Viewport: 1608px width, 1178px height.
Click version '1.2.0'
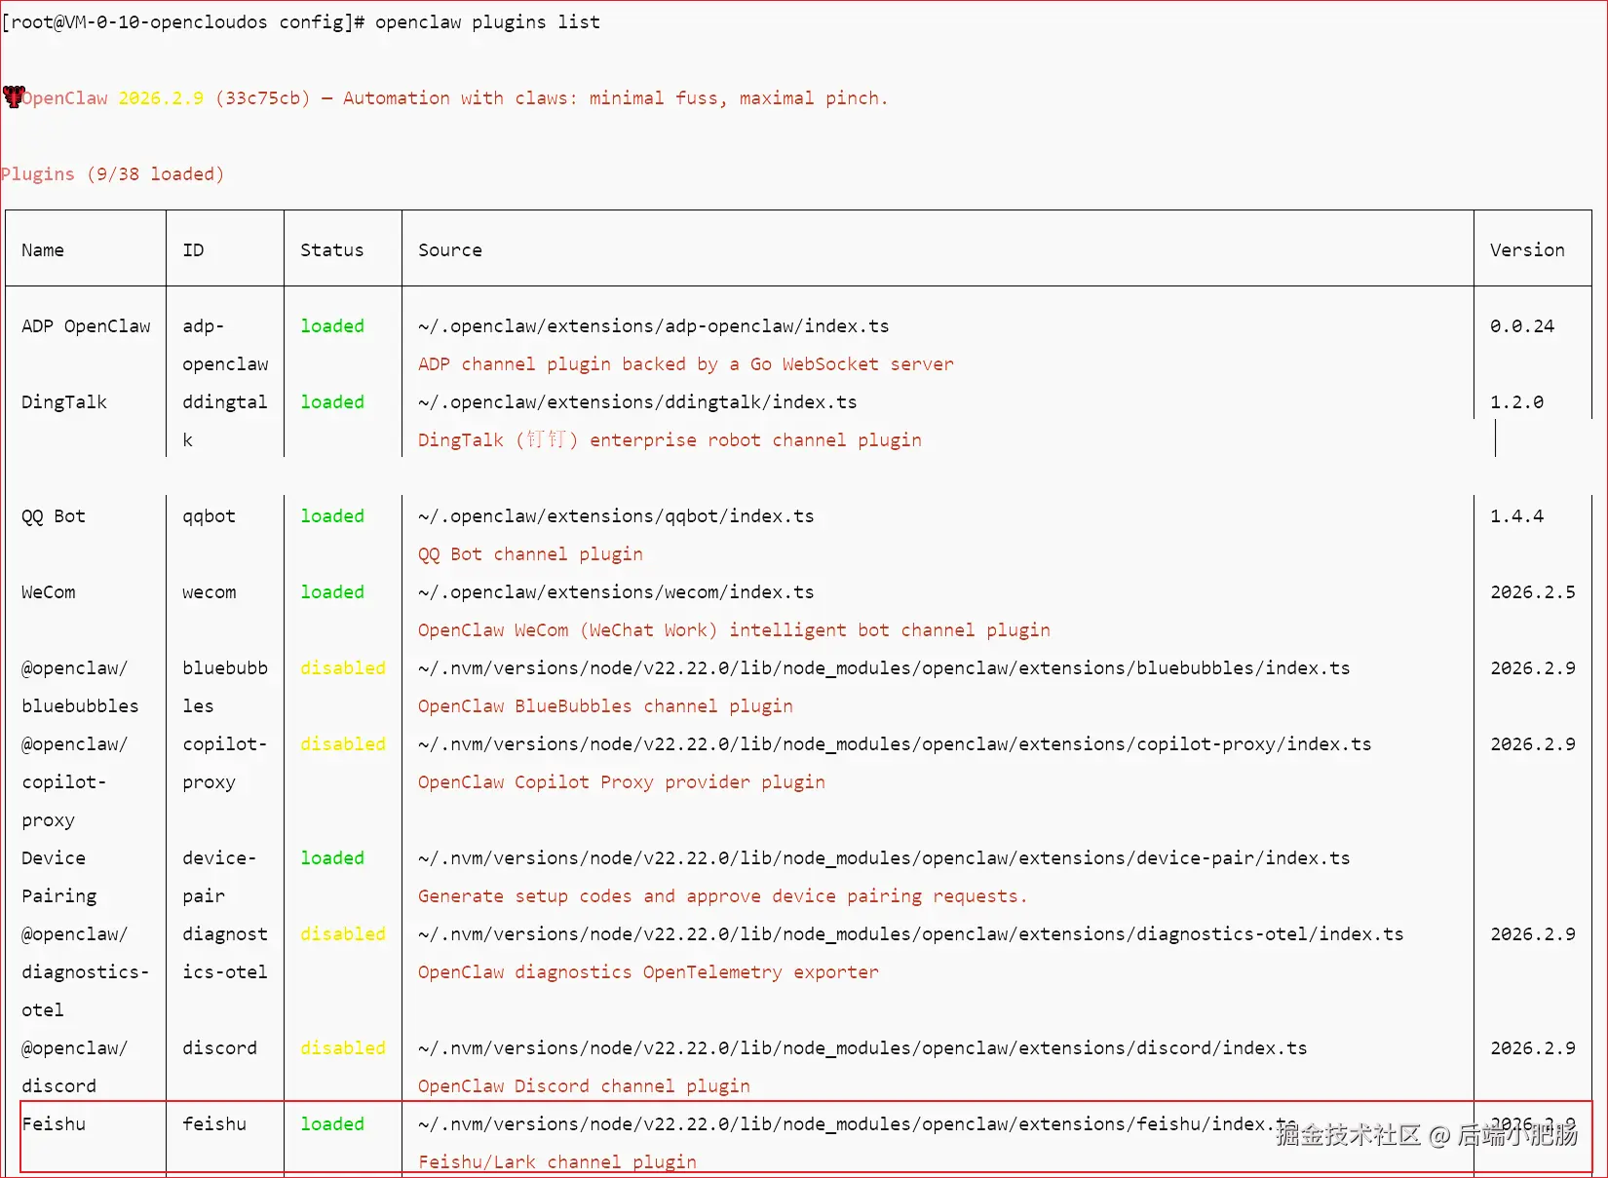(x=1516, y=402)
